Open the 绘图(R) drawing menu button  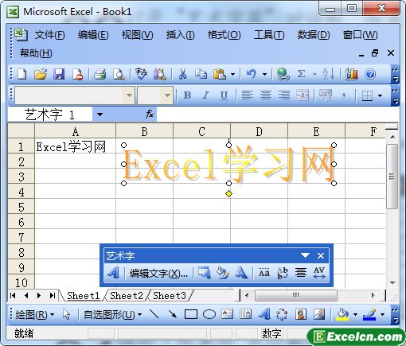pos(34,315)
